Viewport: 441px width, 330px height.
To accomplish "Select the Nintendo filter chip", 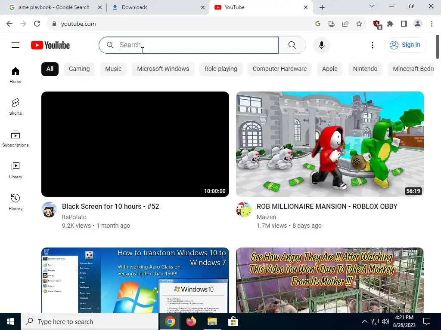I will pyautogui.click(x=365, y=69).
